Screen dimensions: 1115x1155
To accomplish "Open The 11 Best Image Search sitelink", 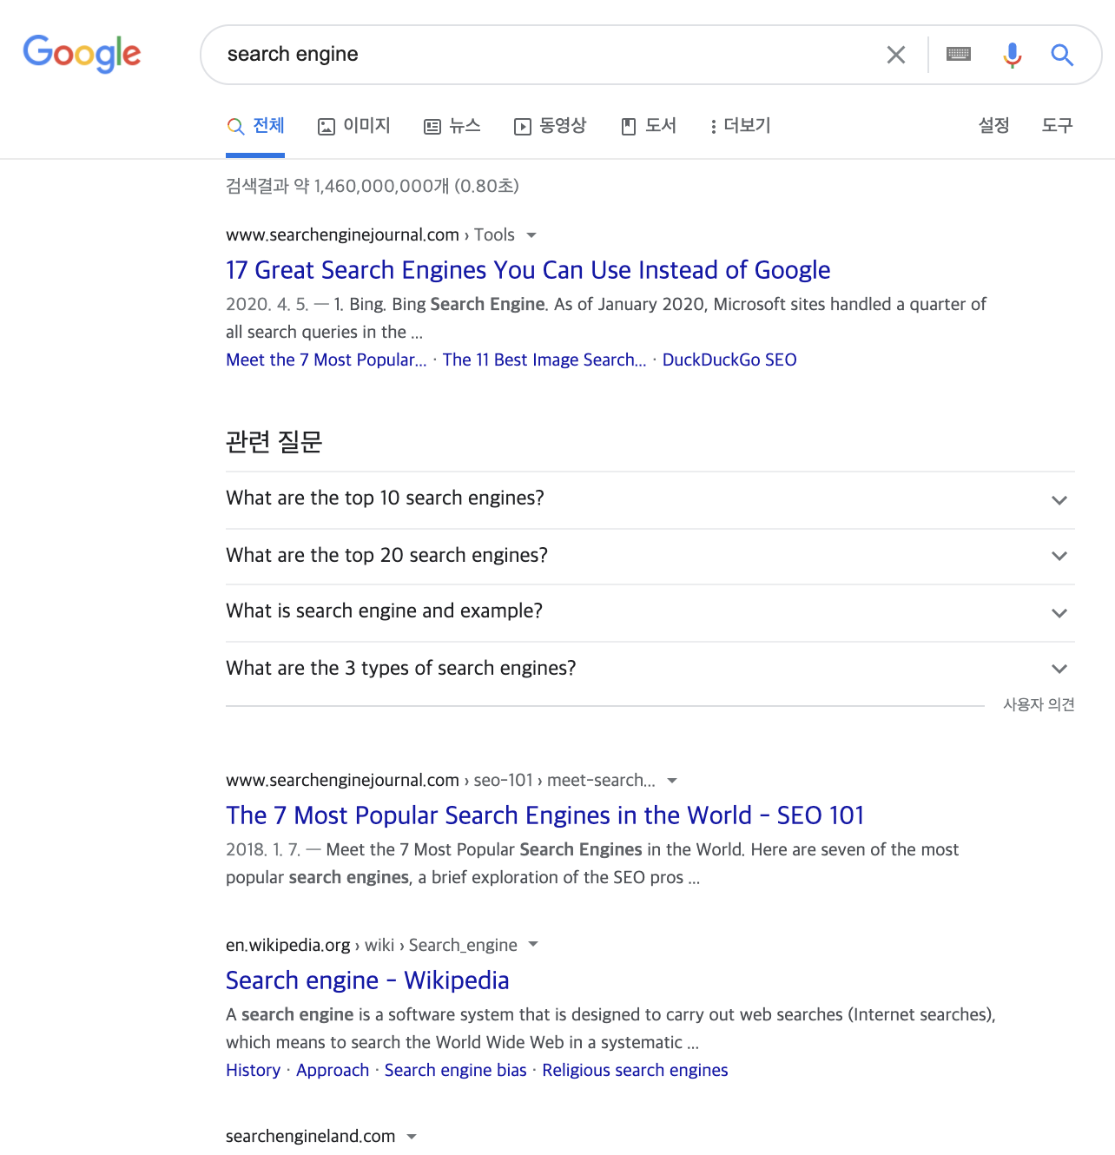I will point(544,360).
